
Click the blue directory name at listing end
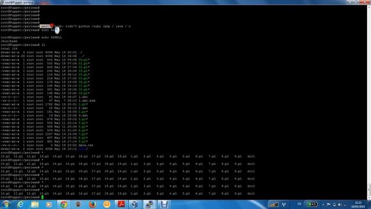point(83,149)
